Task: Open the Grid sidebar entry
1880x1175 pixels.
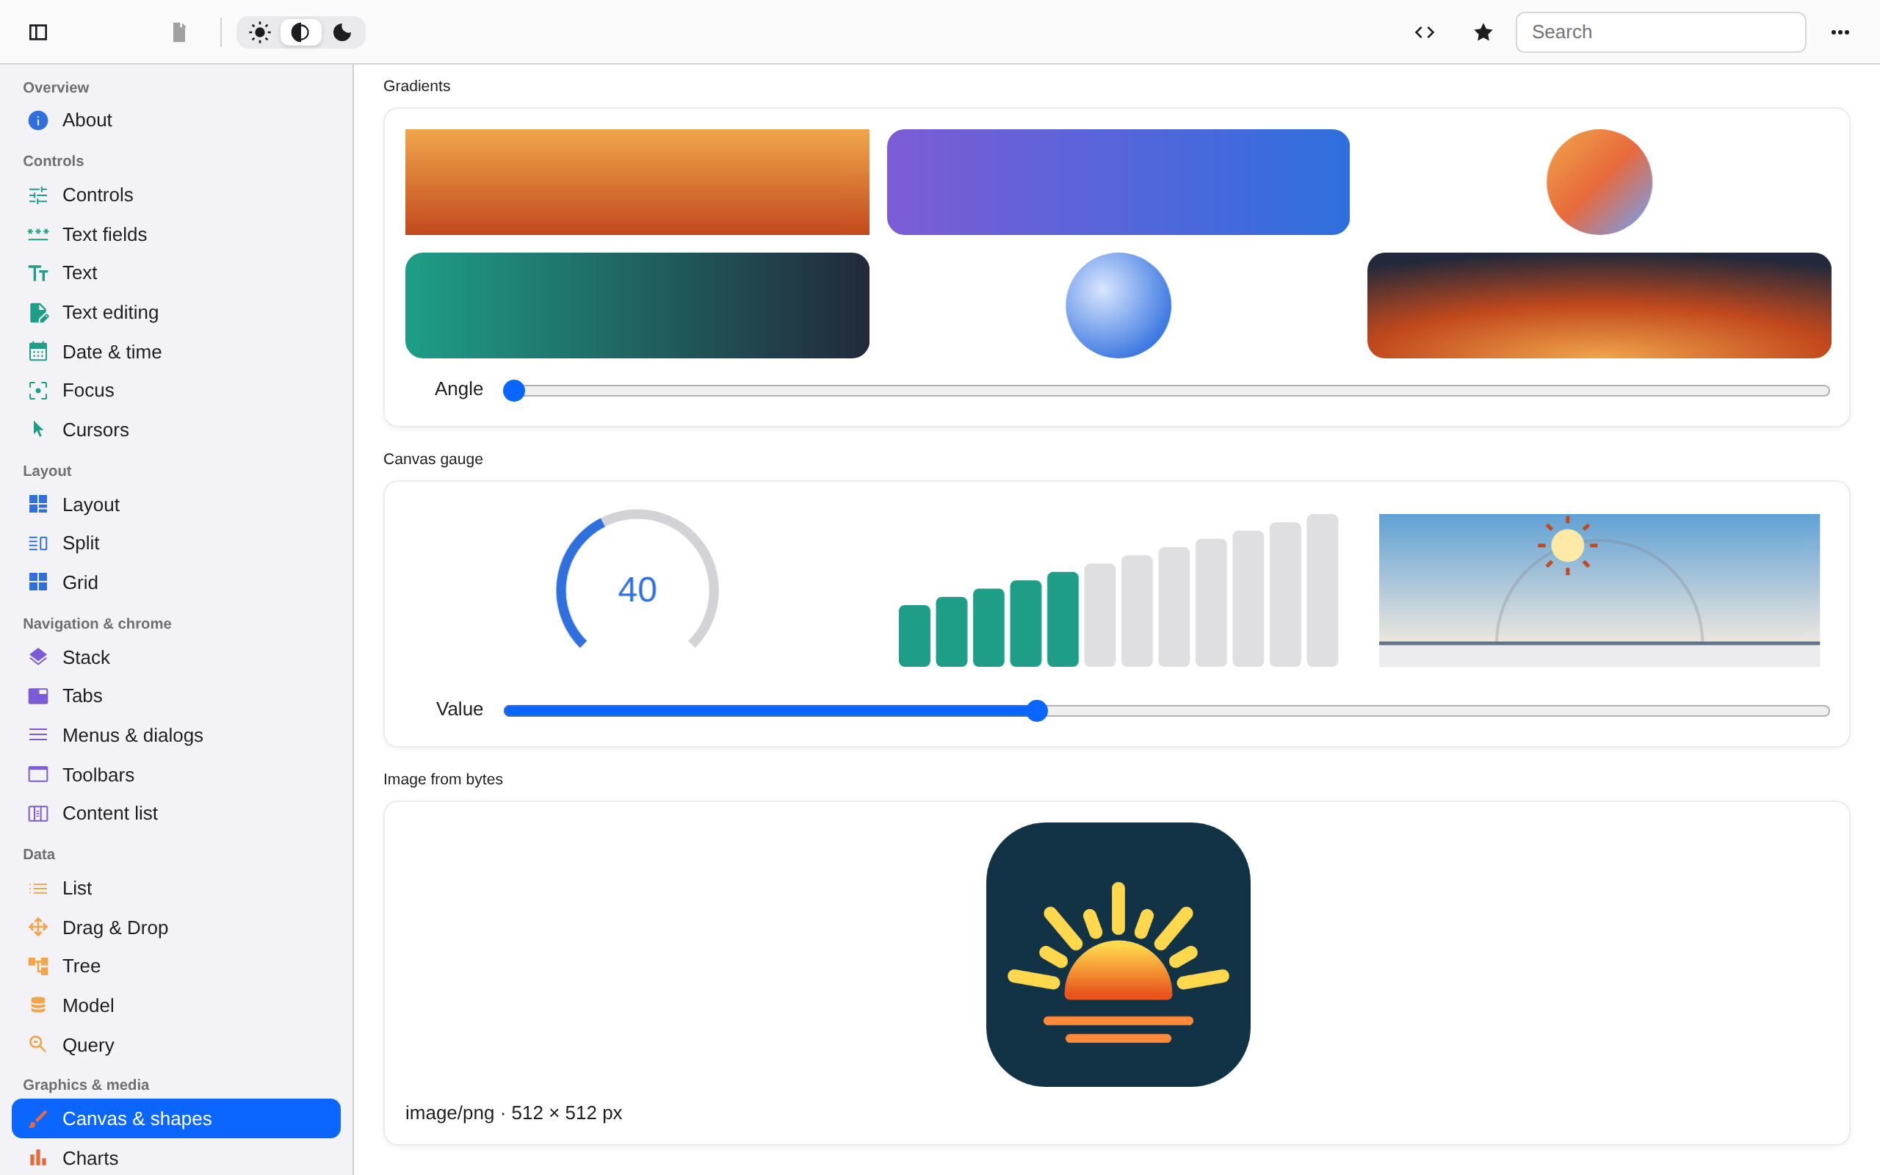Action: tap(176, 582)
